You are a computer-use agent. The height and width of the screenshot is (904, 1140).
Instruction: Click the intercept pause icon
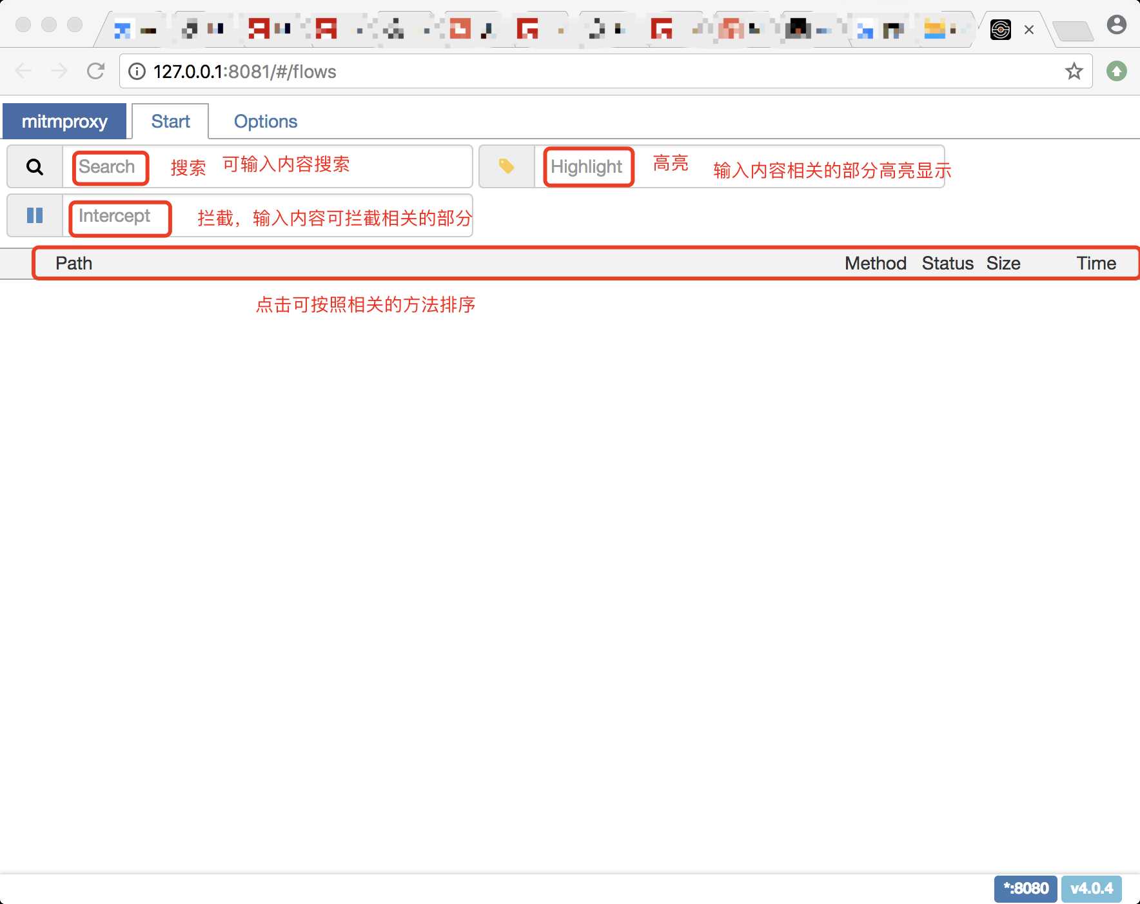35,215
